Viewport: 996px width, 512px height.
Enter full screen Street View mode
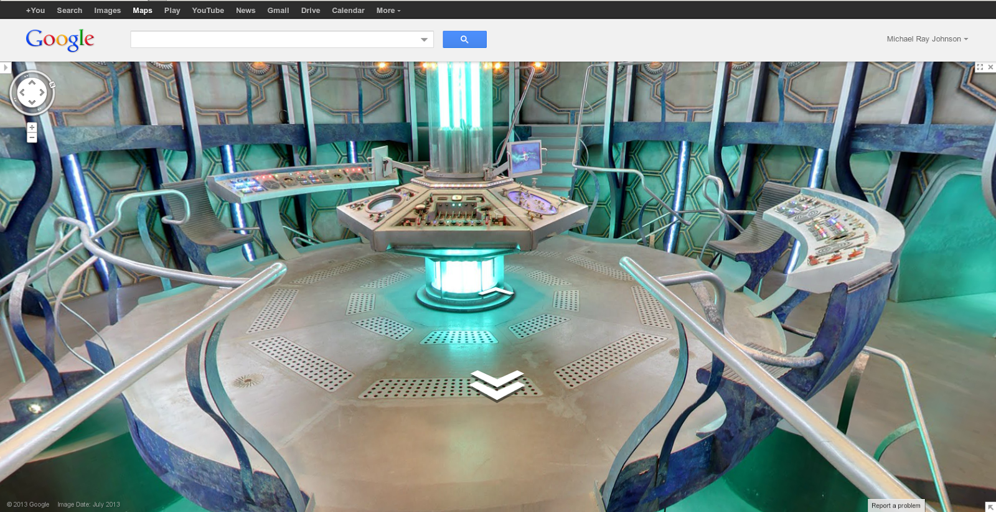click(980, 67)
